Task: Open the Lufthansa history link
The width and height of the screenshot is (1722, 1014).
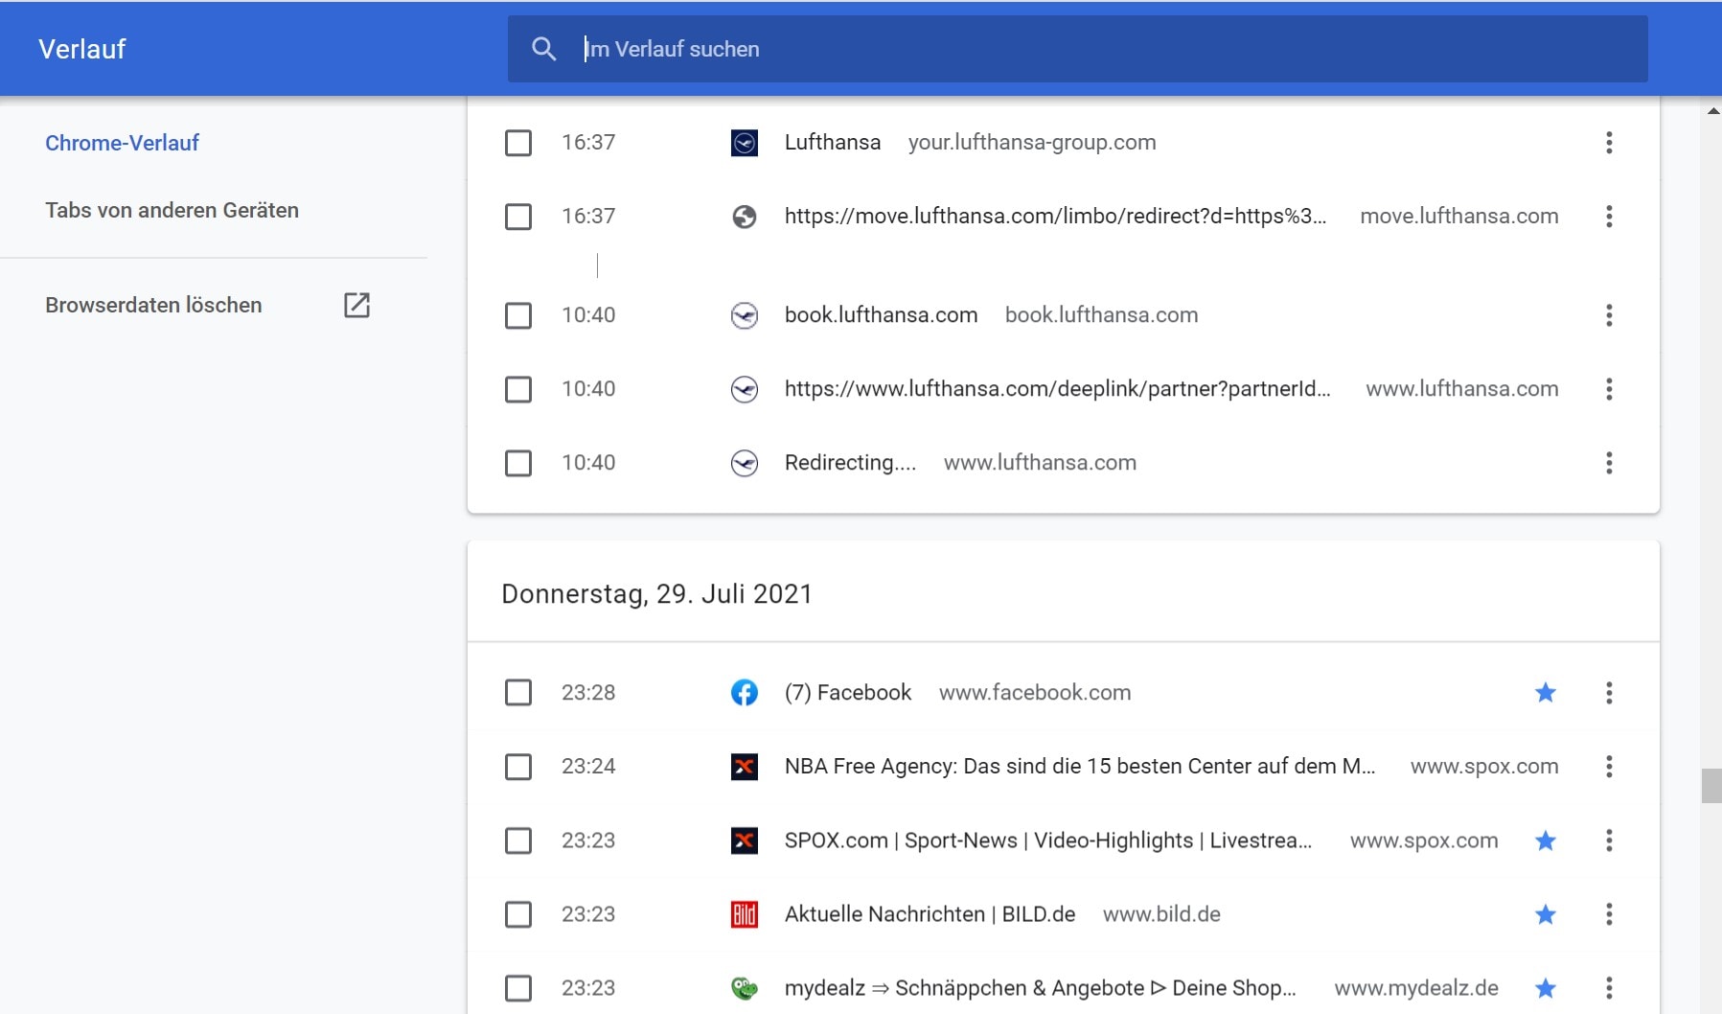Action: [832, 143]
